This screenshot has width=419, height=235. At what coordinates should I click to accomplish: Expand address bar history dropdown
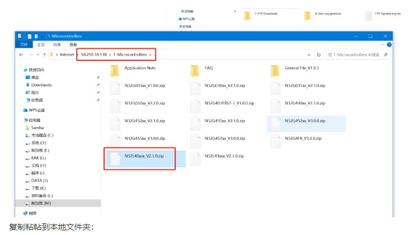click(x=309, y=55)
